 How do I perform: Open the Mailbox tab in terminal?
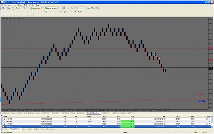[36, 129]
